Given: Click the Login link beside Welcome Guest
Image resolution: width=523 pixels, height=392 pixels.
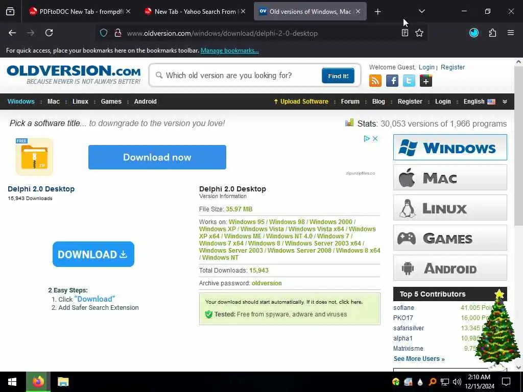Looking at the screenshot, I should [x=426, y=67].
